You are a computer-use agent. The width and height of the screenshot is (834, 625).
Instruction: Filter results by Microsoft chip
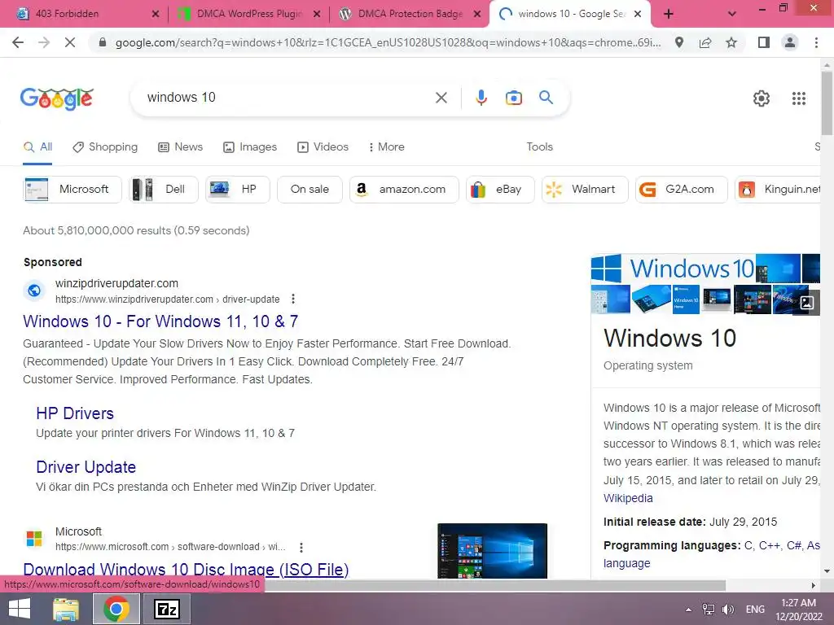click(72, 189)
